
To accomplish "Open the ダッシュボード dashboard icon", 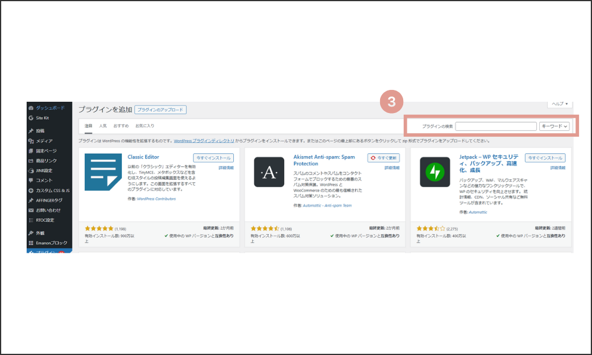I will click(x=31, y=108).
